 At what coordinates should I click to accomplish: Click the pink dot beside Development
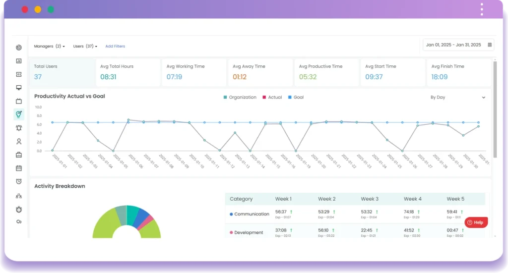click(x=231, y=232)
